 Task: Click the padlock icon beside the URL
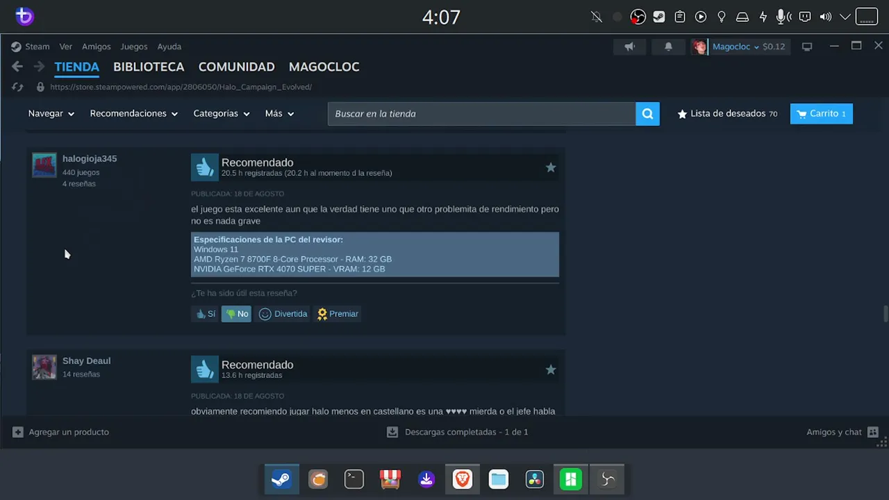coord(40,87)
